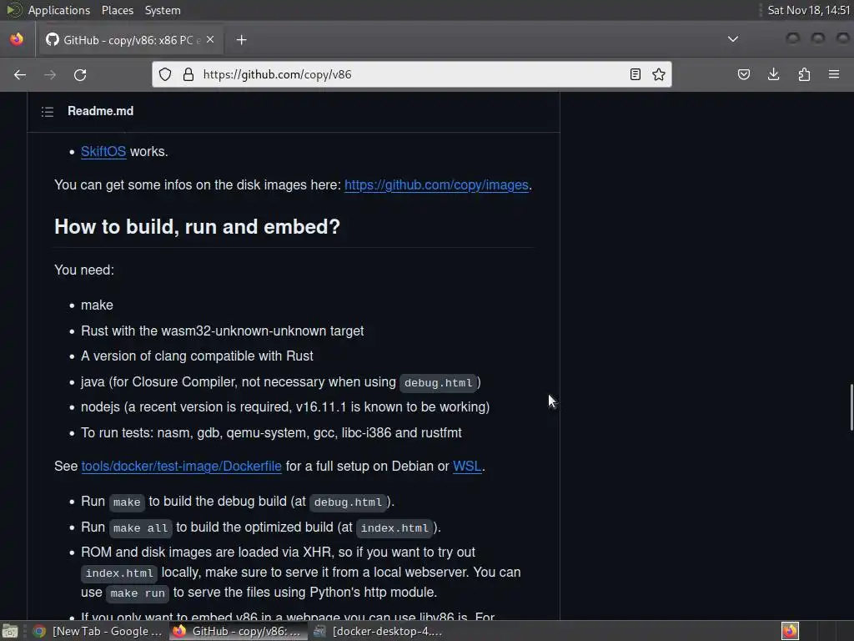Open the SkiftOS link
Viewport: 854px width, 641px height.
click(103, 152)
